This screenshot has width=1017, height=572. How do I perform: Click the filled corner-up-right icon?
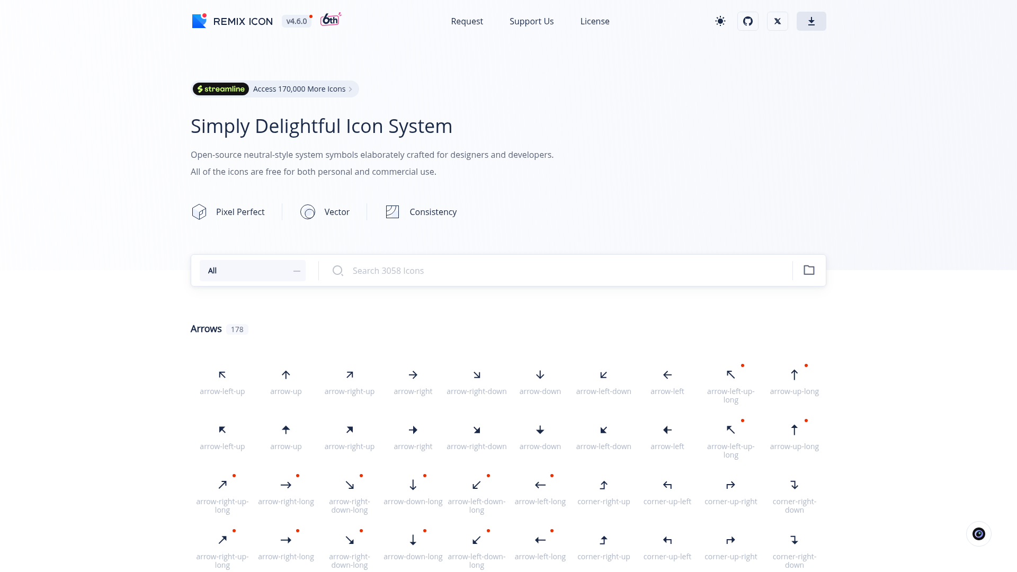click(x=731, y=540)
